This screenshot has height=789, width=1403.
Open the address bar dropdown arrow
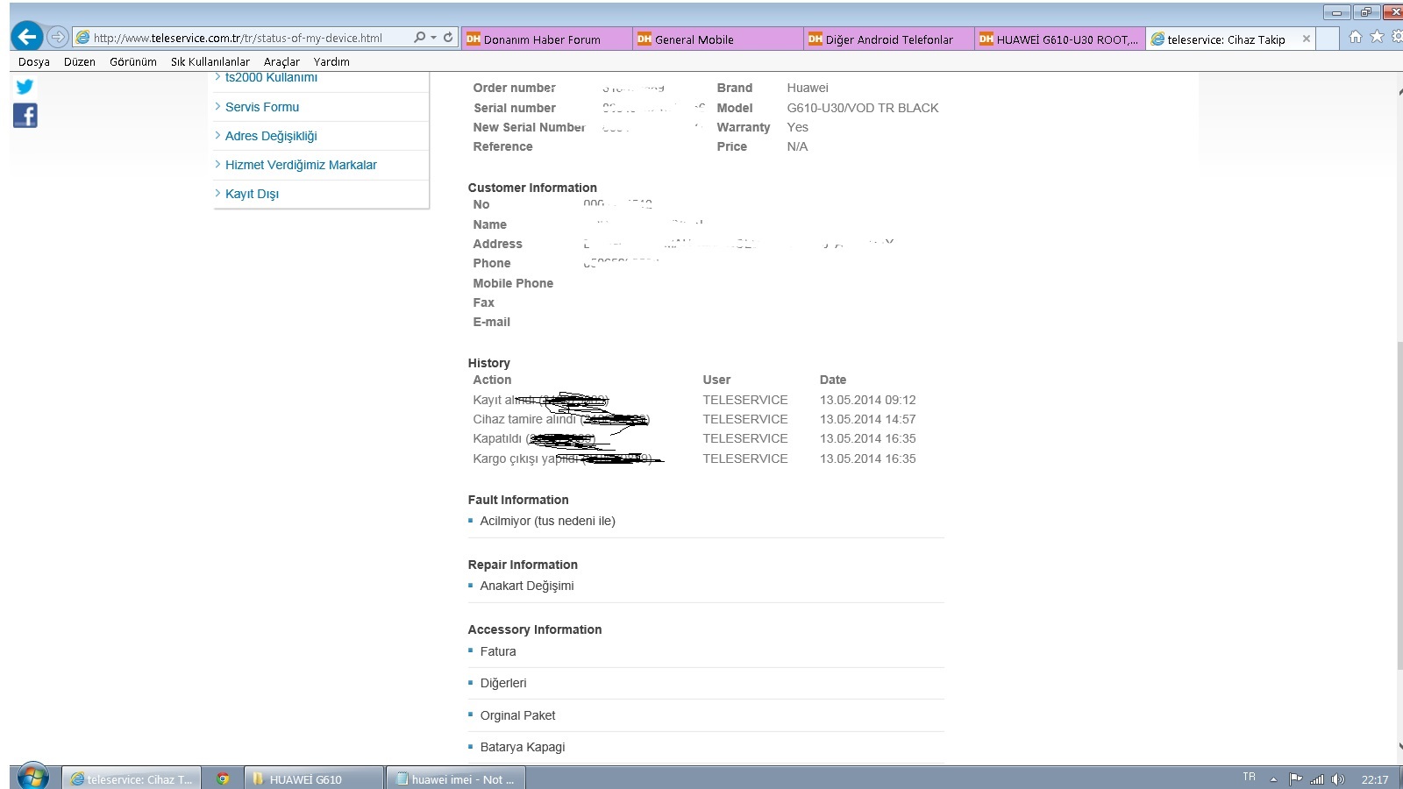pos(433,38)
